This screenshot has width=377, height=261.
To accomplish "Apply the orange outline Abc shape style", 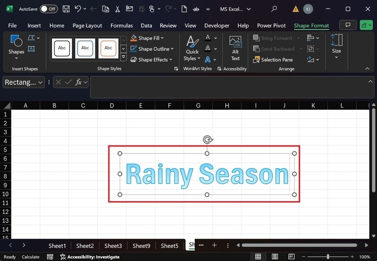I will tap(109, 48).
